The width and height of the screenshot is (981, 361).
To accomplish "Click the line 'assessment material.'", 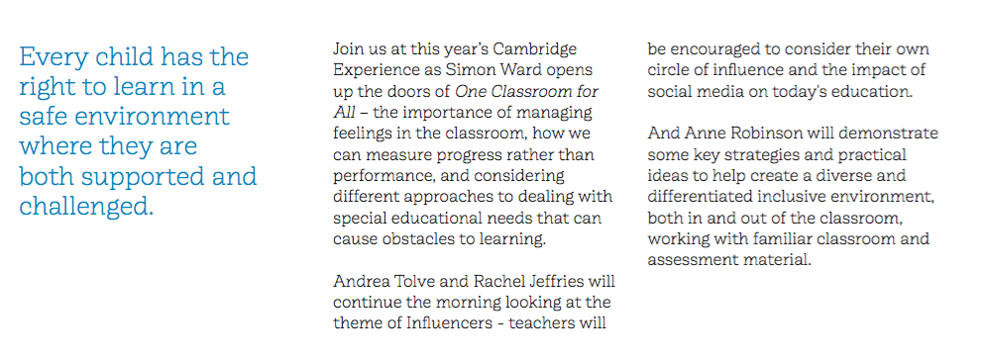I will (729, 261).
